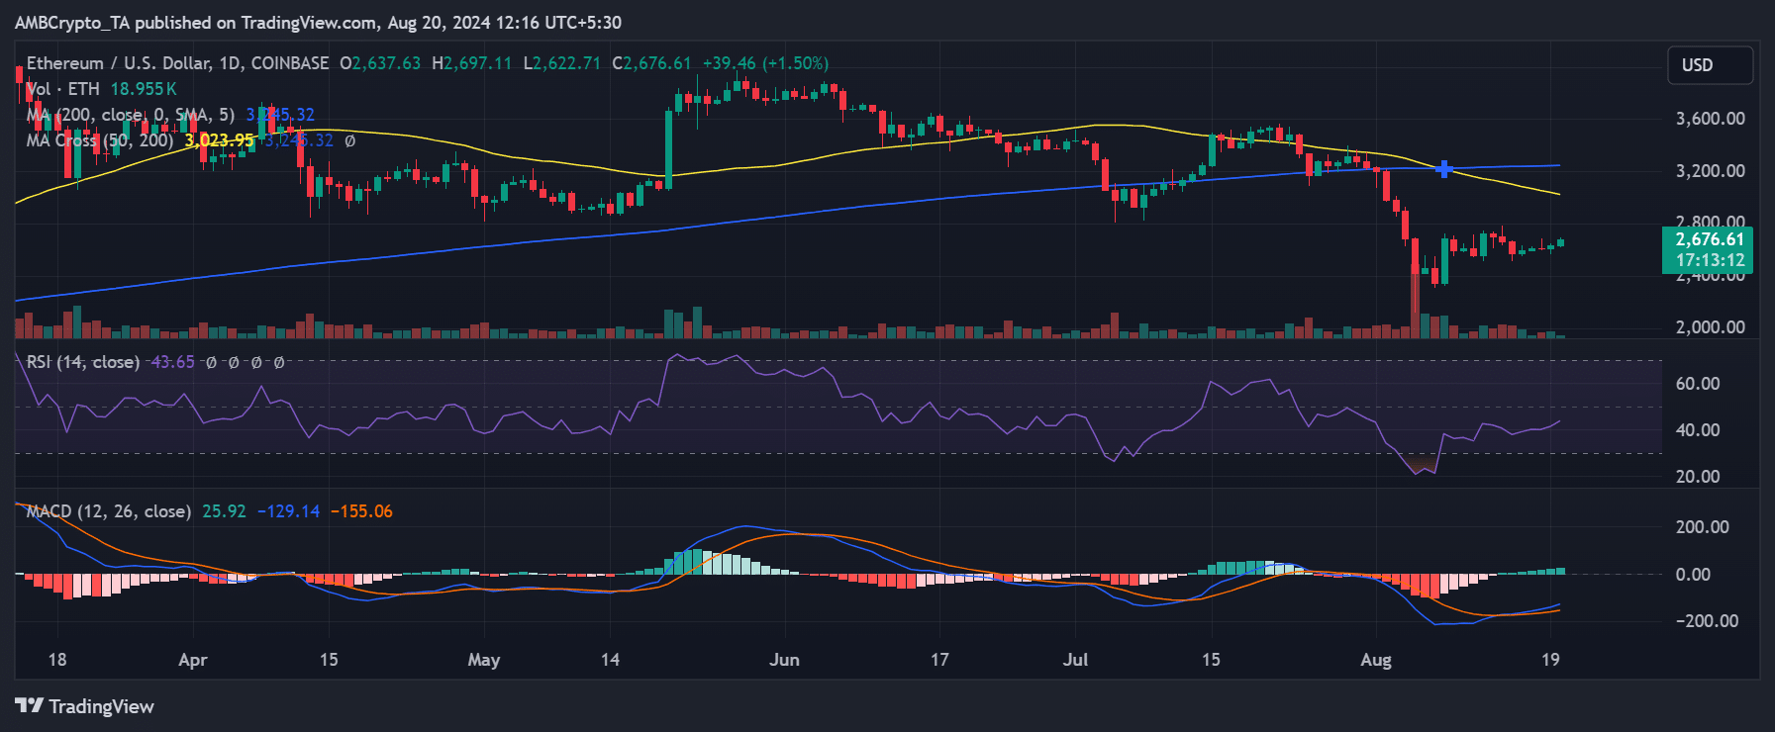Click the MACD 0.00 axis label

coord(1692,575)
